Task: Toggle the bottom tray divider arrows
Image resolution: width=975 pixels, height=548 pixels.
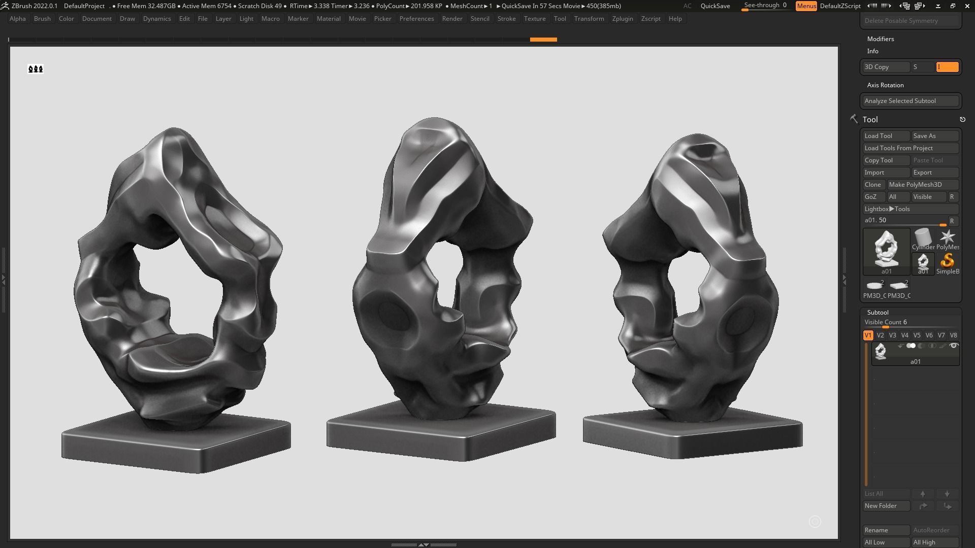Action: [x=423, y=544]
